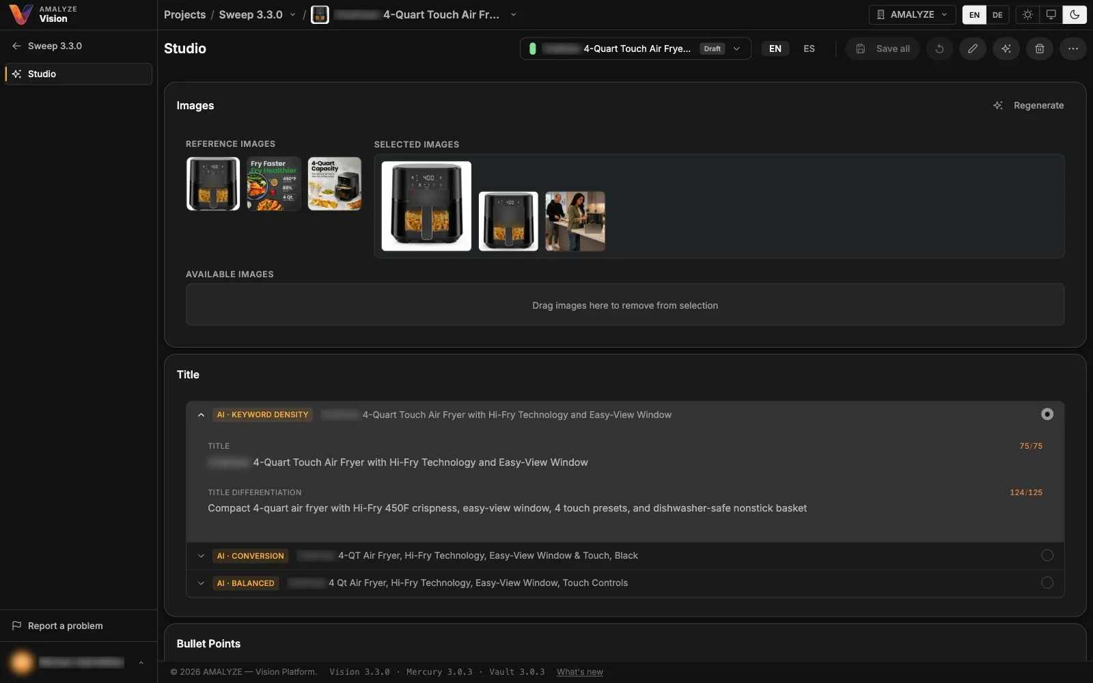
Task: Select the ES content language tab
Action: [x=809, y=48]
